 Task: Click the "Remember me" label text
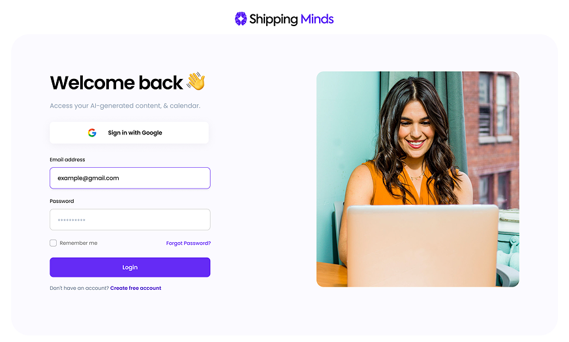78,243
